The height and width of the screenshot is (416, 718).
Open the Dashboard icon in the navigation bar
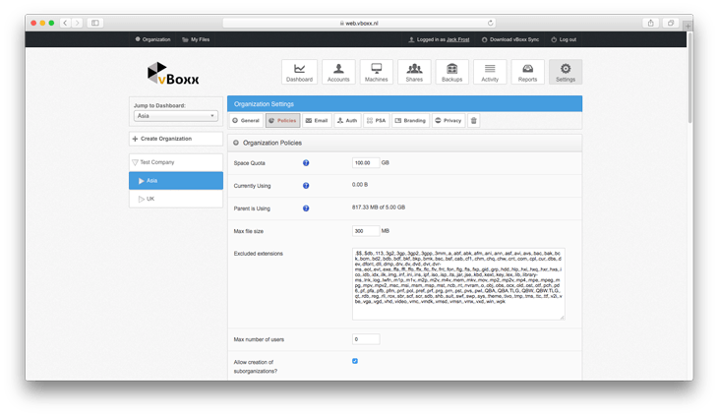tap(299, 72)
